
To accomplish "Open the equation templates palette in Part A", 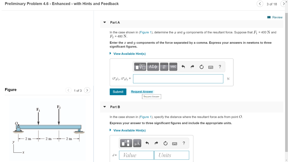I will click(140, 67).
